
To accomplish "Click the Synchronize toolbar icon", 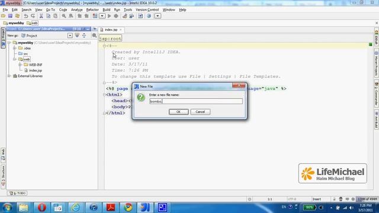I will [x=17, y=16].
